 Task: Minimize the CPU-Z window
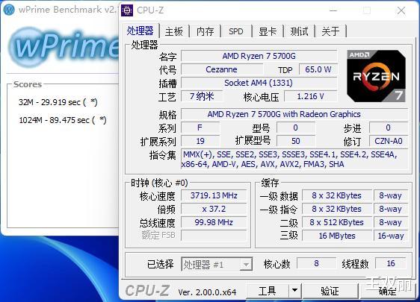point(333,10)
